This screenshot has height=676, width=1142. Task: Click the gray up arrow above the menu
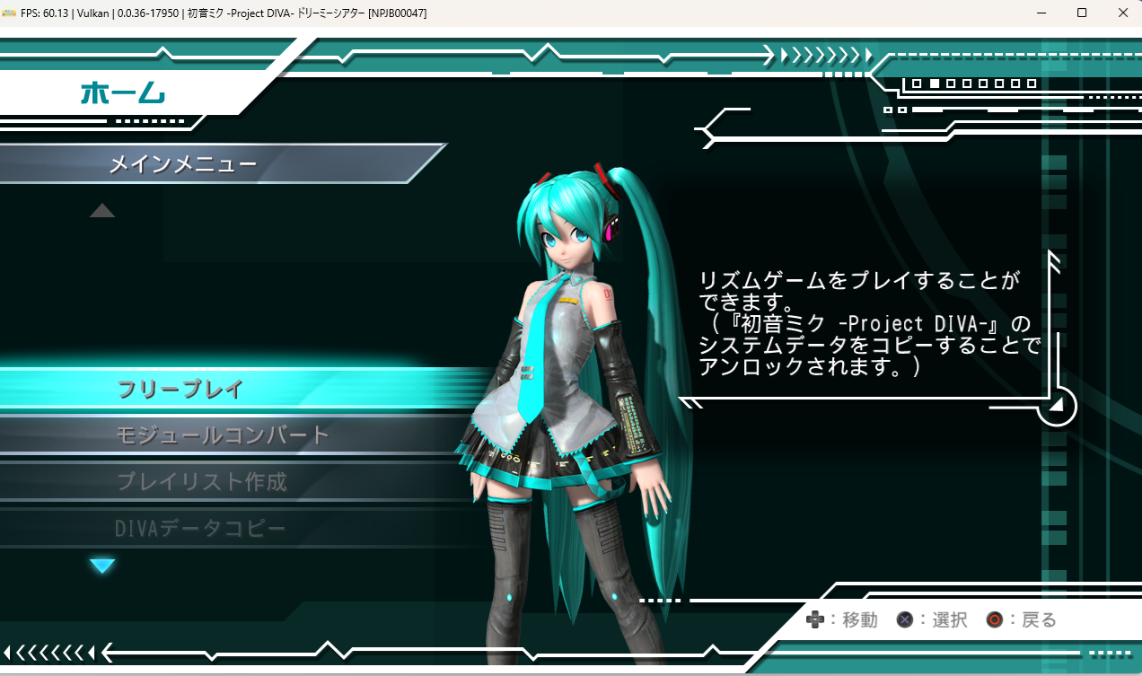(x=102, y=211)
